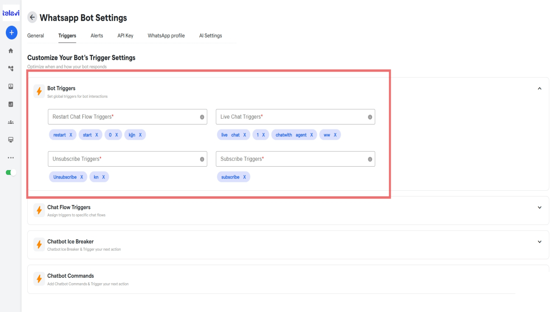Open the contacts group sidebar icon

(x=11, y=122)
